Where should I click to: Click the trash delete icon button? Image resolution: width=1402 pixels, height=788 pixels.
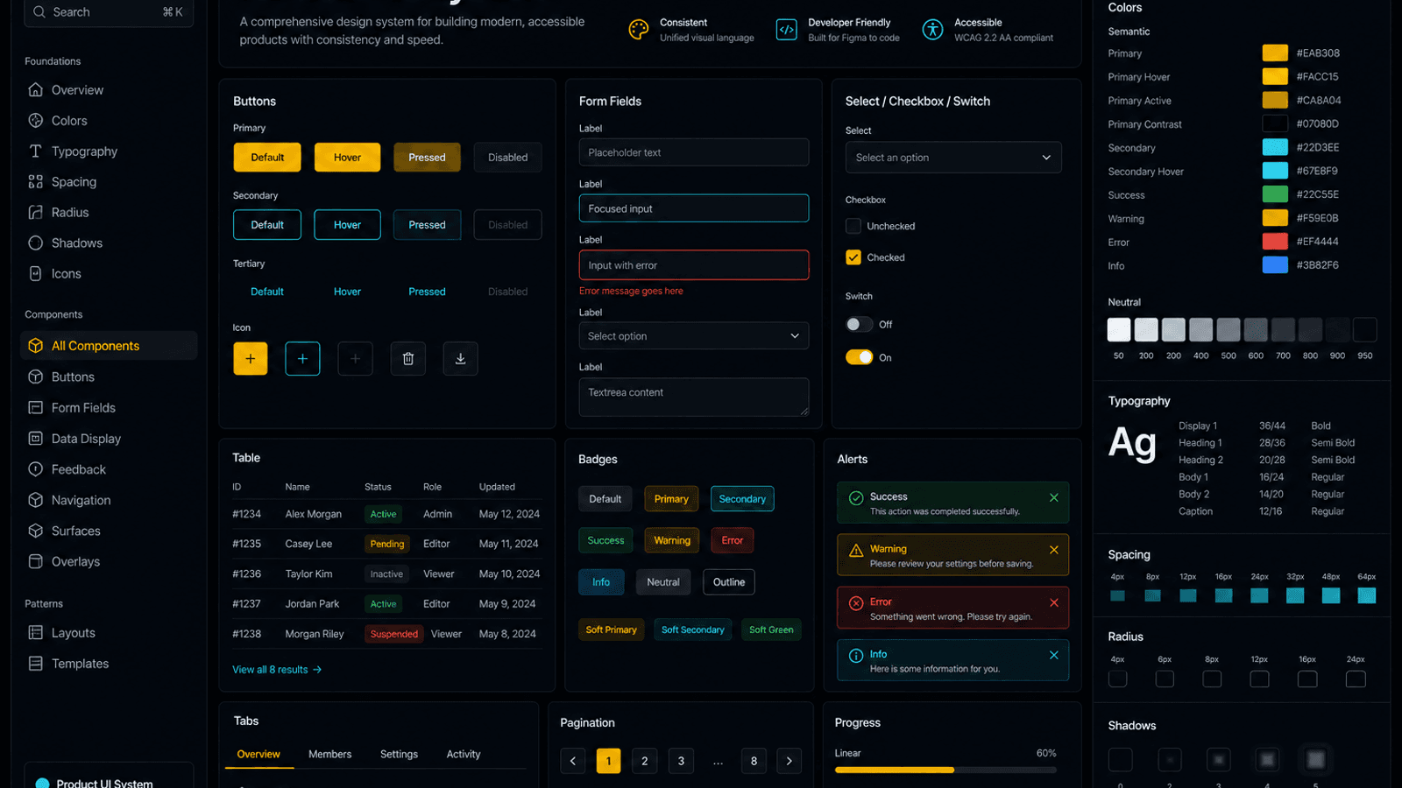pyautogui.click(x=407, y=358)
